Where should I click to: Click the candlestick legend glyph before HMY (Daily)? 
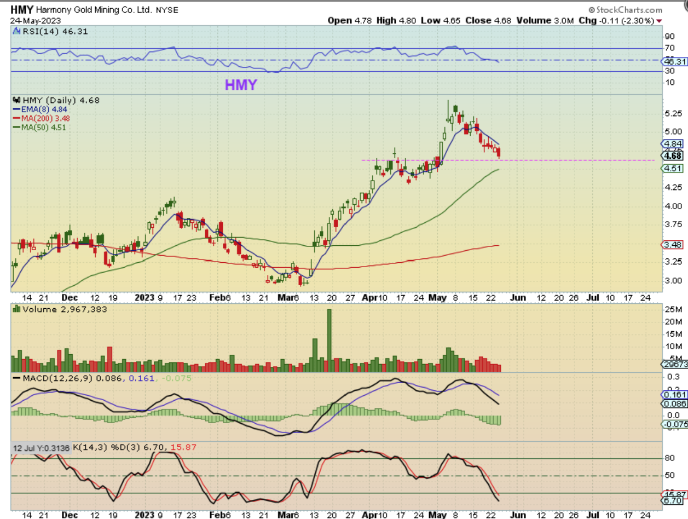point(16,100)
